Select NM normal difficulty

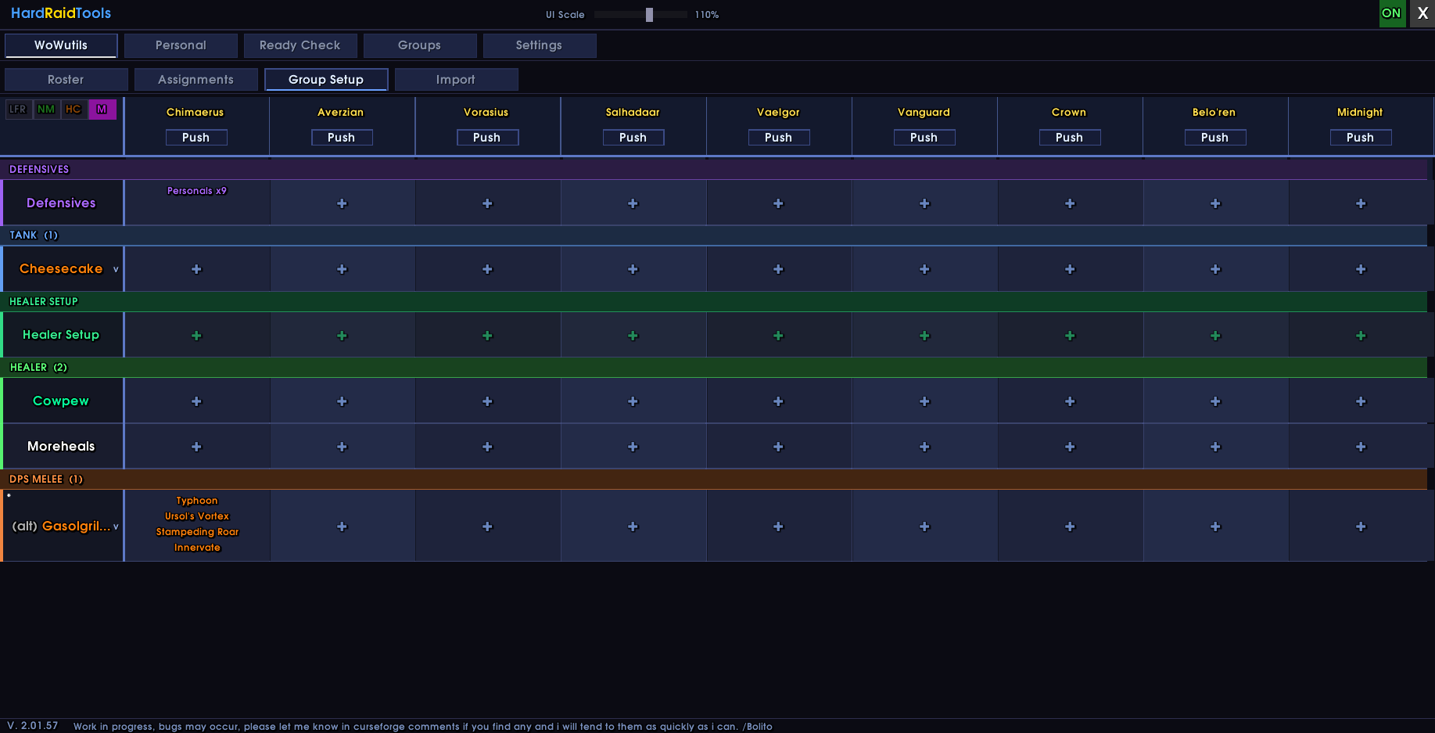(x=46, y=110)
